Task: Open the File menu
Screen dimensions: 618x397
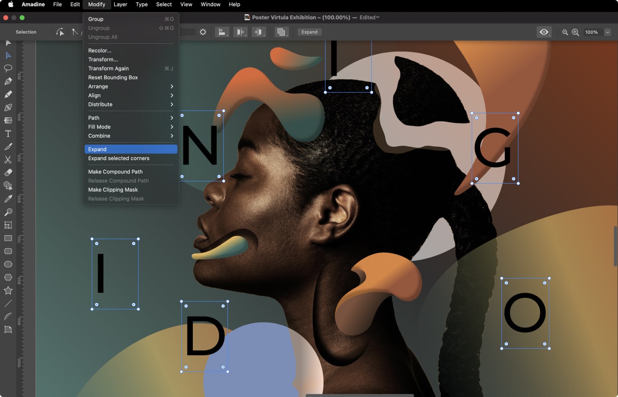Action: click(x=57, y=5)
